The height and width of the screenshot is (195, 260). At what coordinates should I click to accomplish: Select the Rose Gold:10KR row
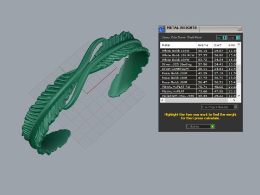point(198,73)
